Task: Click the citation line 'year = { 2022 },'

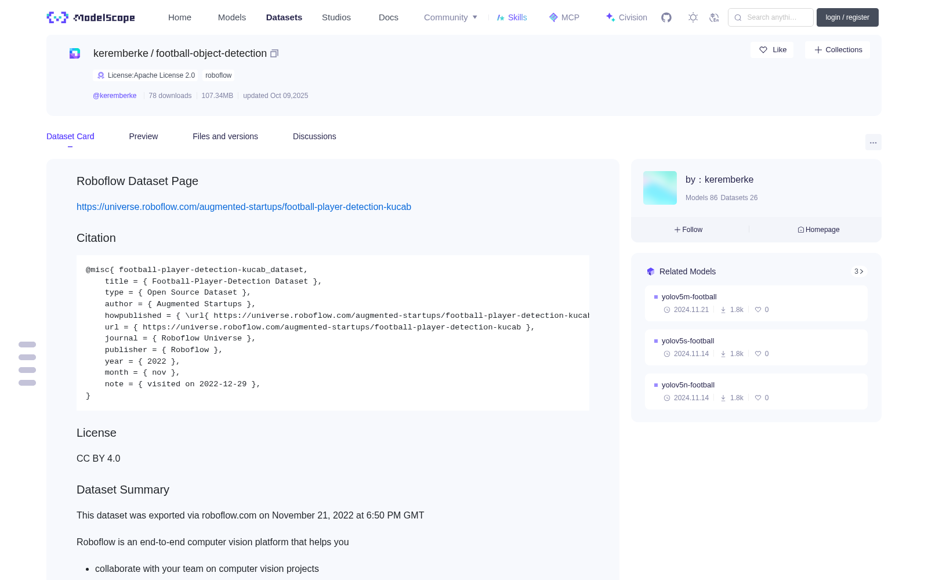Action: coord(142,361)
